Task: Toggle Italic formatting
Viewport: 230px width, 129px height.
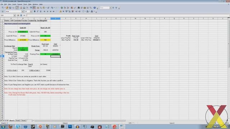Action: pyautogui.click(x=37, y=11)
